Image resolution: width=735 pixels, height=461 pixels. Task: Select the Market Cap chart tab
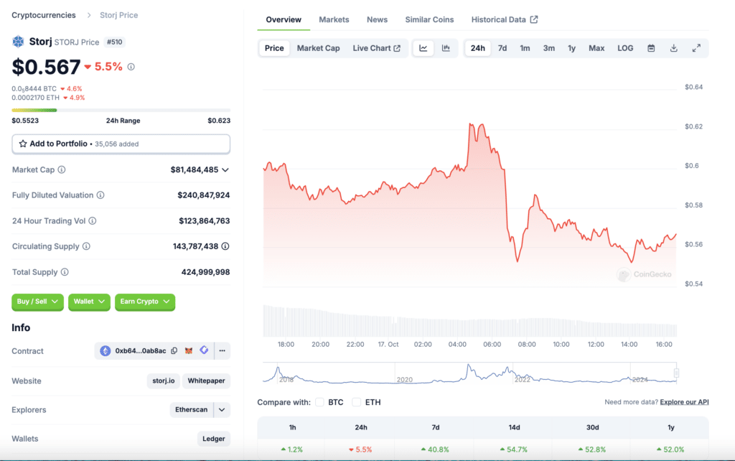pos(318,48)
